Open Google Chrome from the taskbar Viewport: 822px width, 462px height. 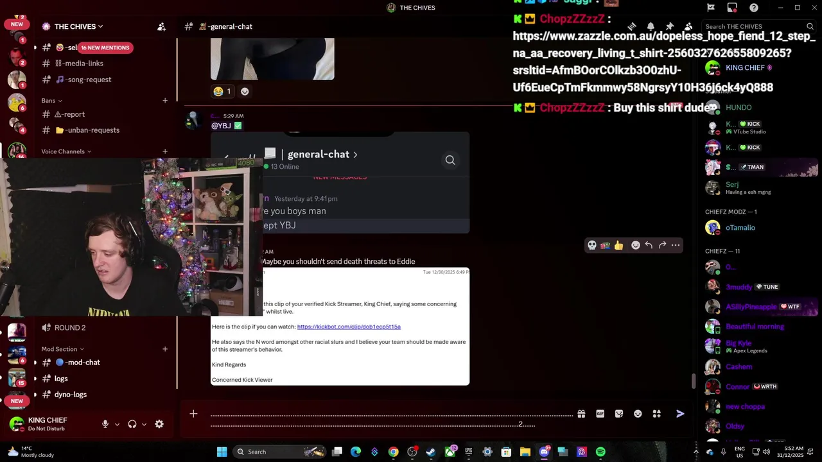[x=393, y=452]
